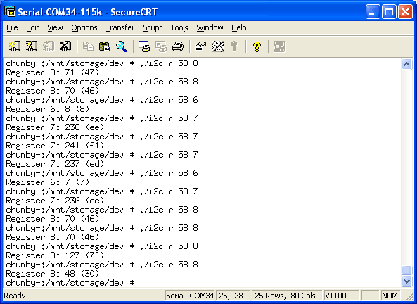417x304 pixels.
Task: Click the line 'Register 7: 237 (ed)'
Action: (55, 164)
